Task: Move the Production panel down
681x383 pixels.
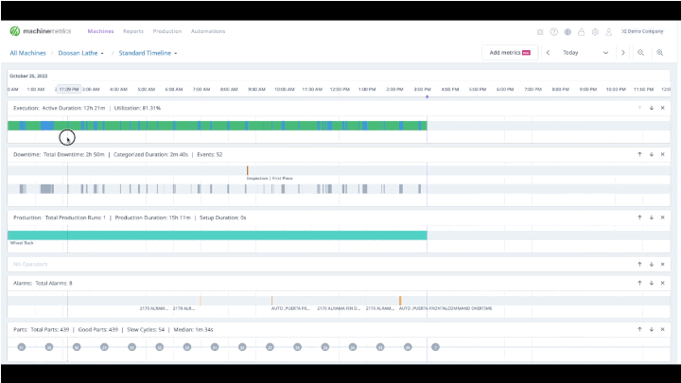Action: click(652, 218)
